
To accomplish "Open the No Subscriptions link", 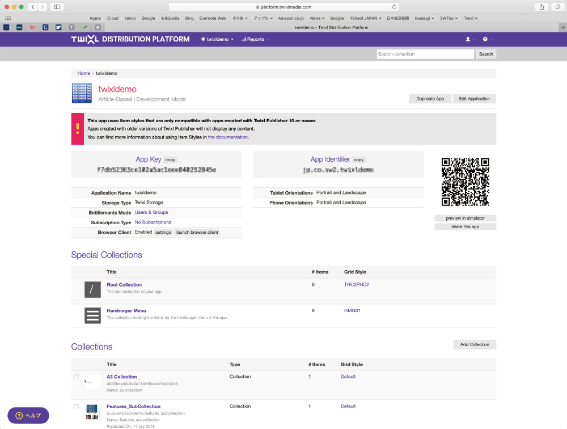I will 153,222.
